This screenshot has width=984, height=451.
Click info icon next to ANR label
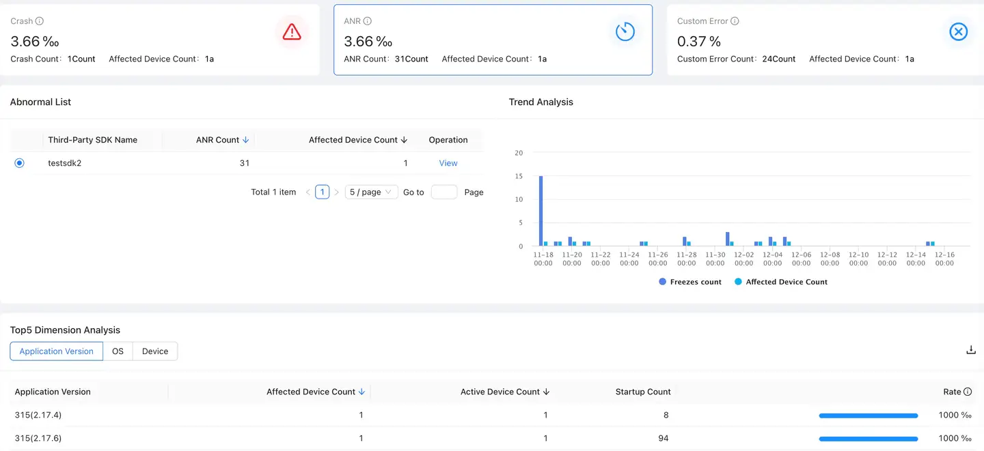368,21
